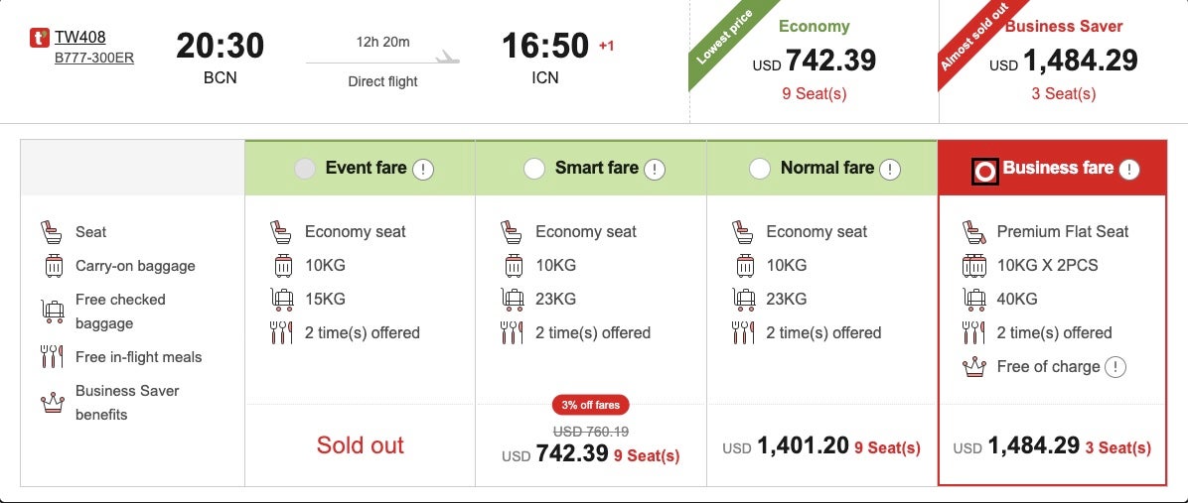Select the Business fare radio button
The width and height of the screenshot is (1188, 503).
click(x=984, y=171)
